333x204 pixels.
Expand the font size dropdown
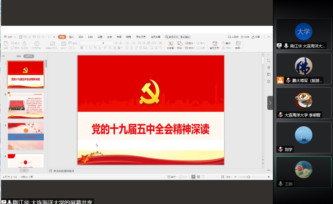click(113, 43)
